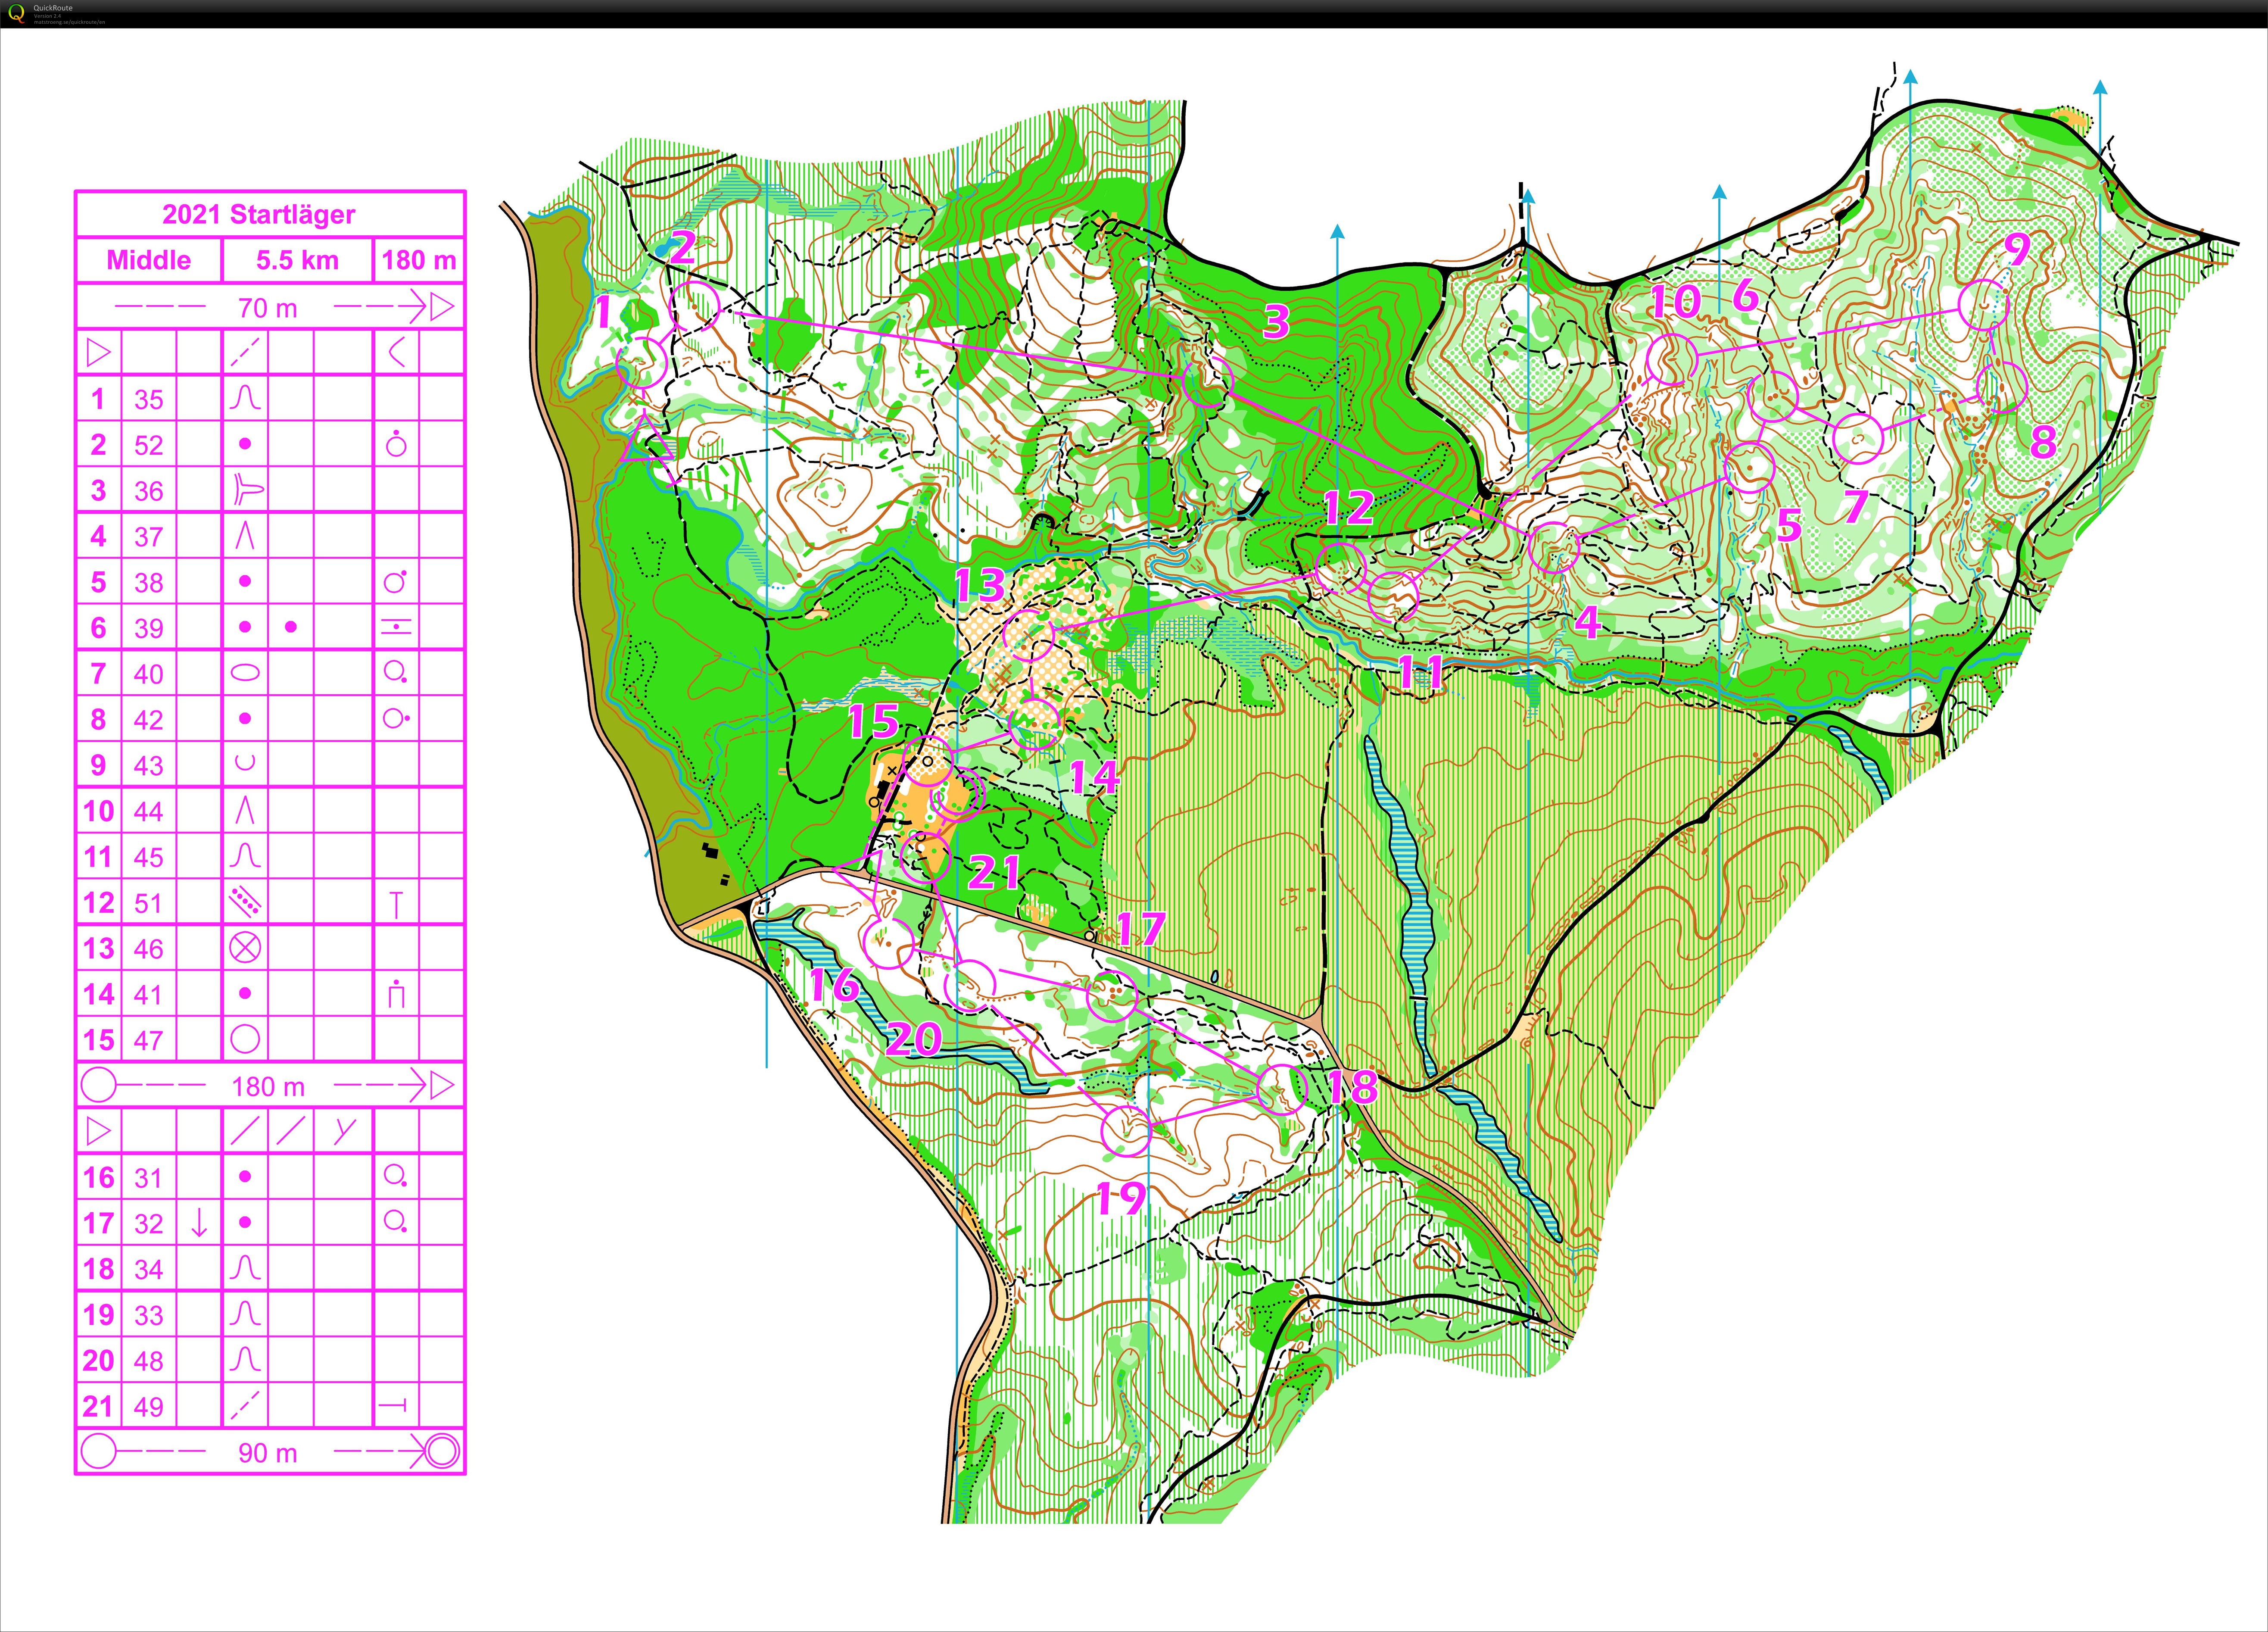
Task: Click control code "52" in row 2
Action: (x=148, y=445)
